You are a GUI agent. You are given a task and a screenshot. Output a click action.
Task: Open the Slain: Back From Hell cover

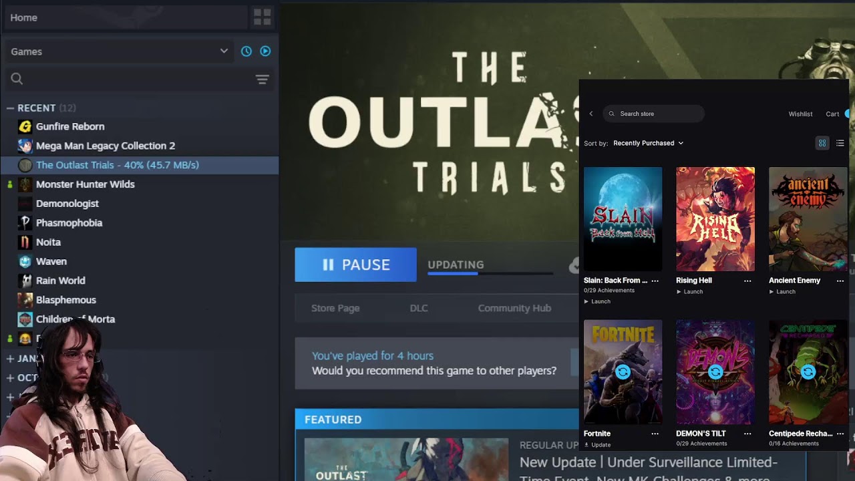[623, 219]
